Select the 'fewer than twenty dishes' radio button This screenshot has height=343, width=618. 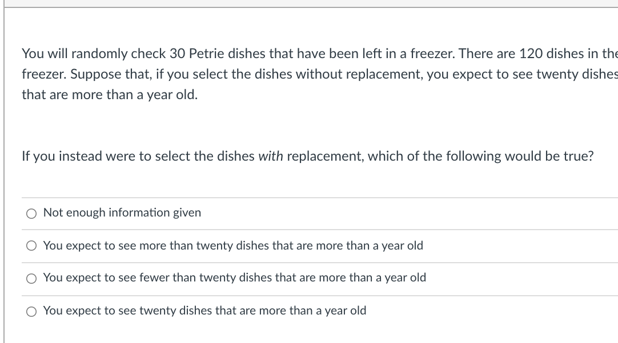click(x=31, y=279)
